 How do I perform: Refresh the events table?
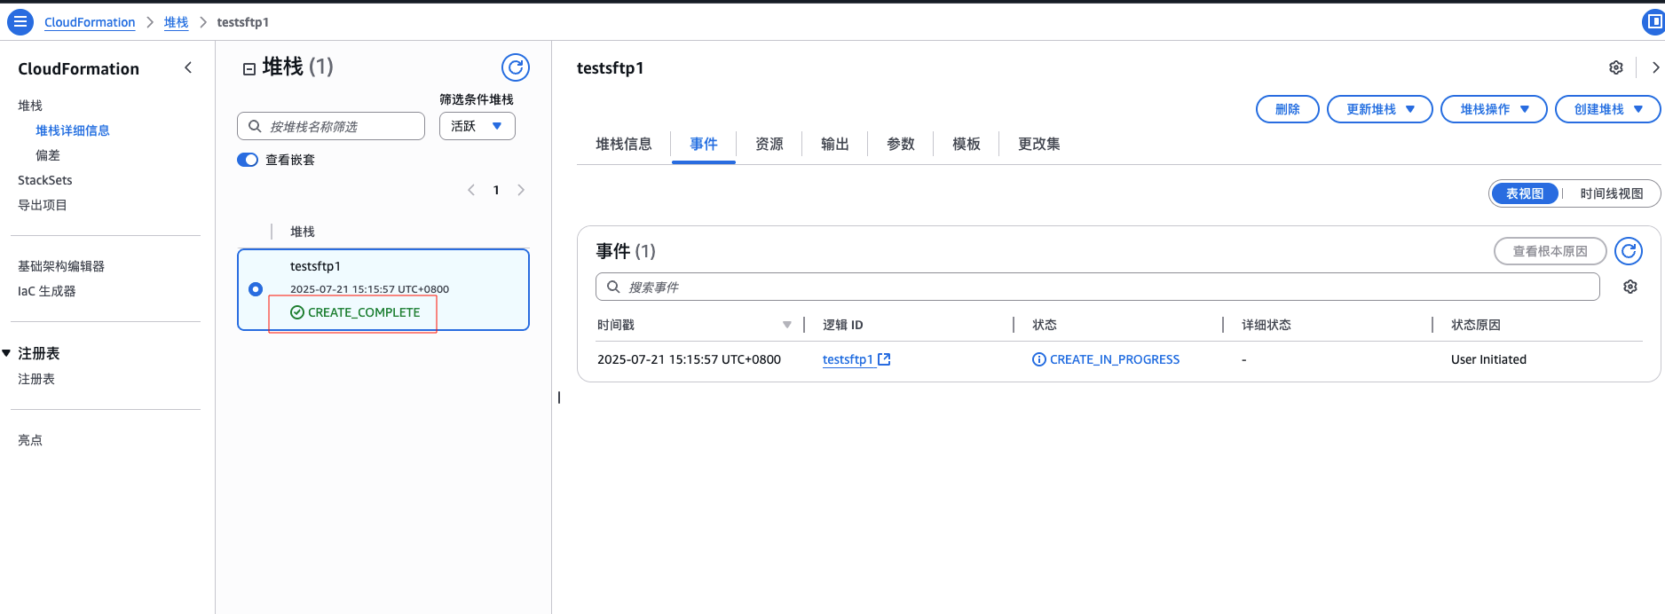1629,251
